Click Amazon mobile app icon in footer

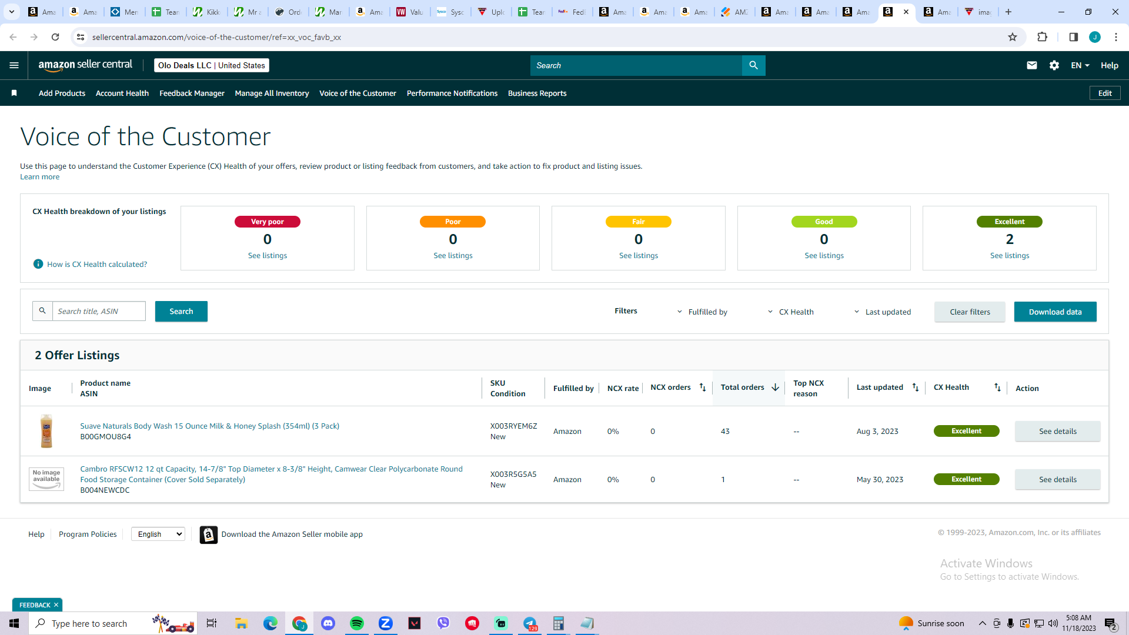point(208,534)
